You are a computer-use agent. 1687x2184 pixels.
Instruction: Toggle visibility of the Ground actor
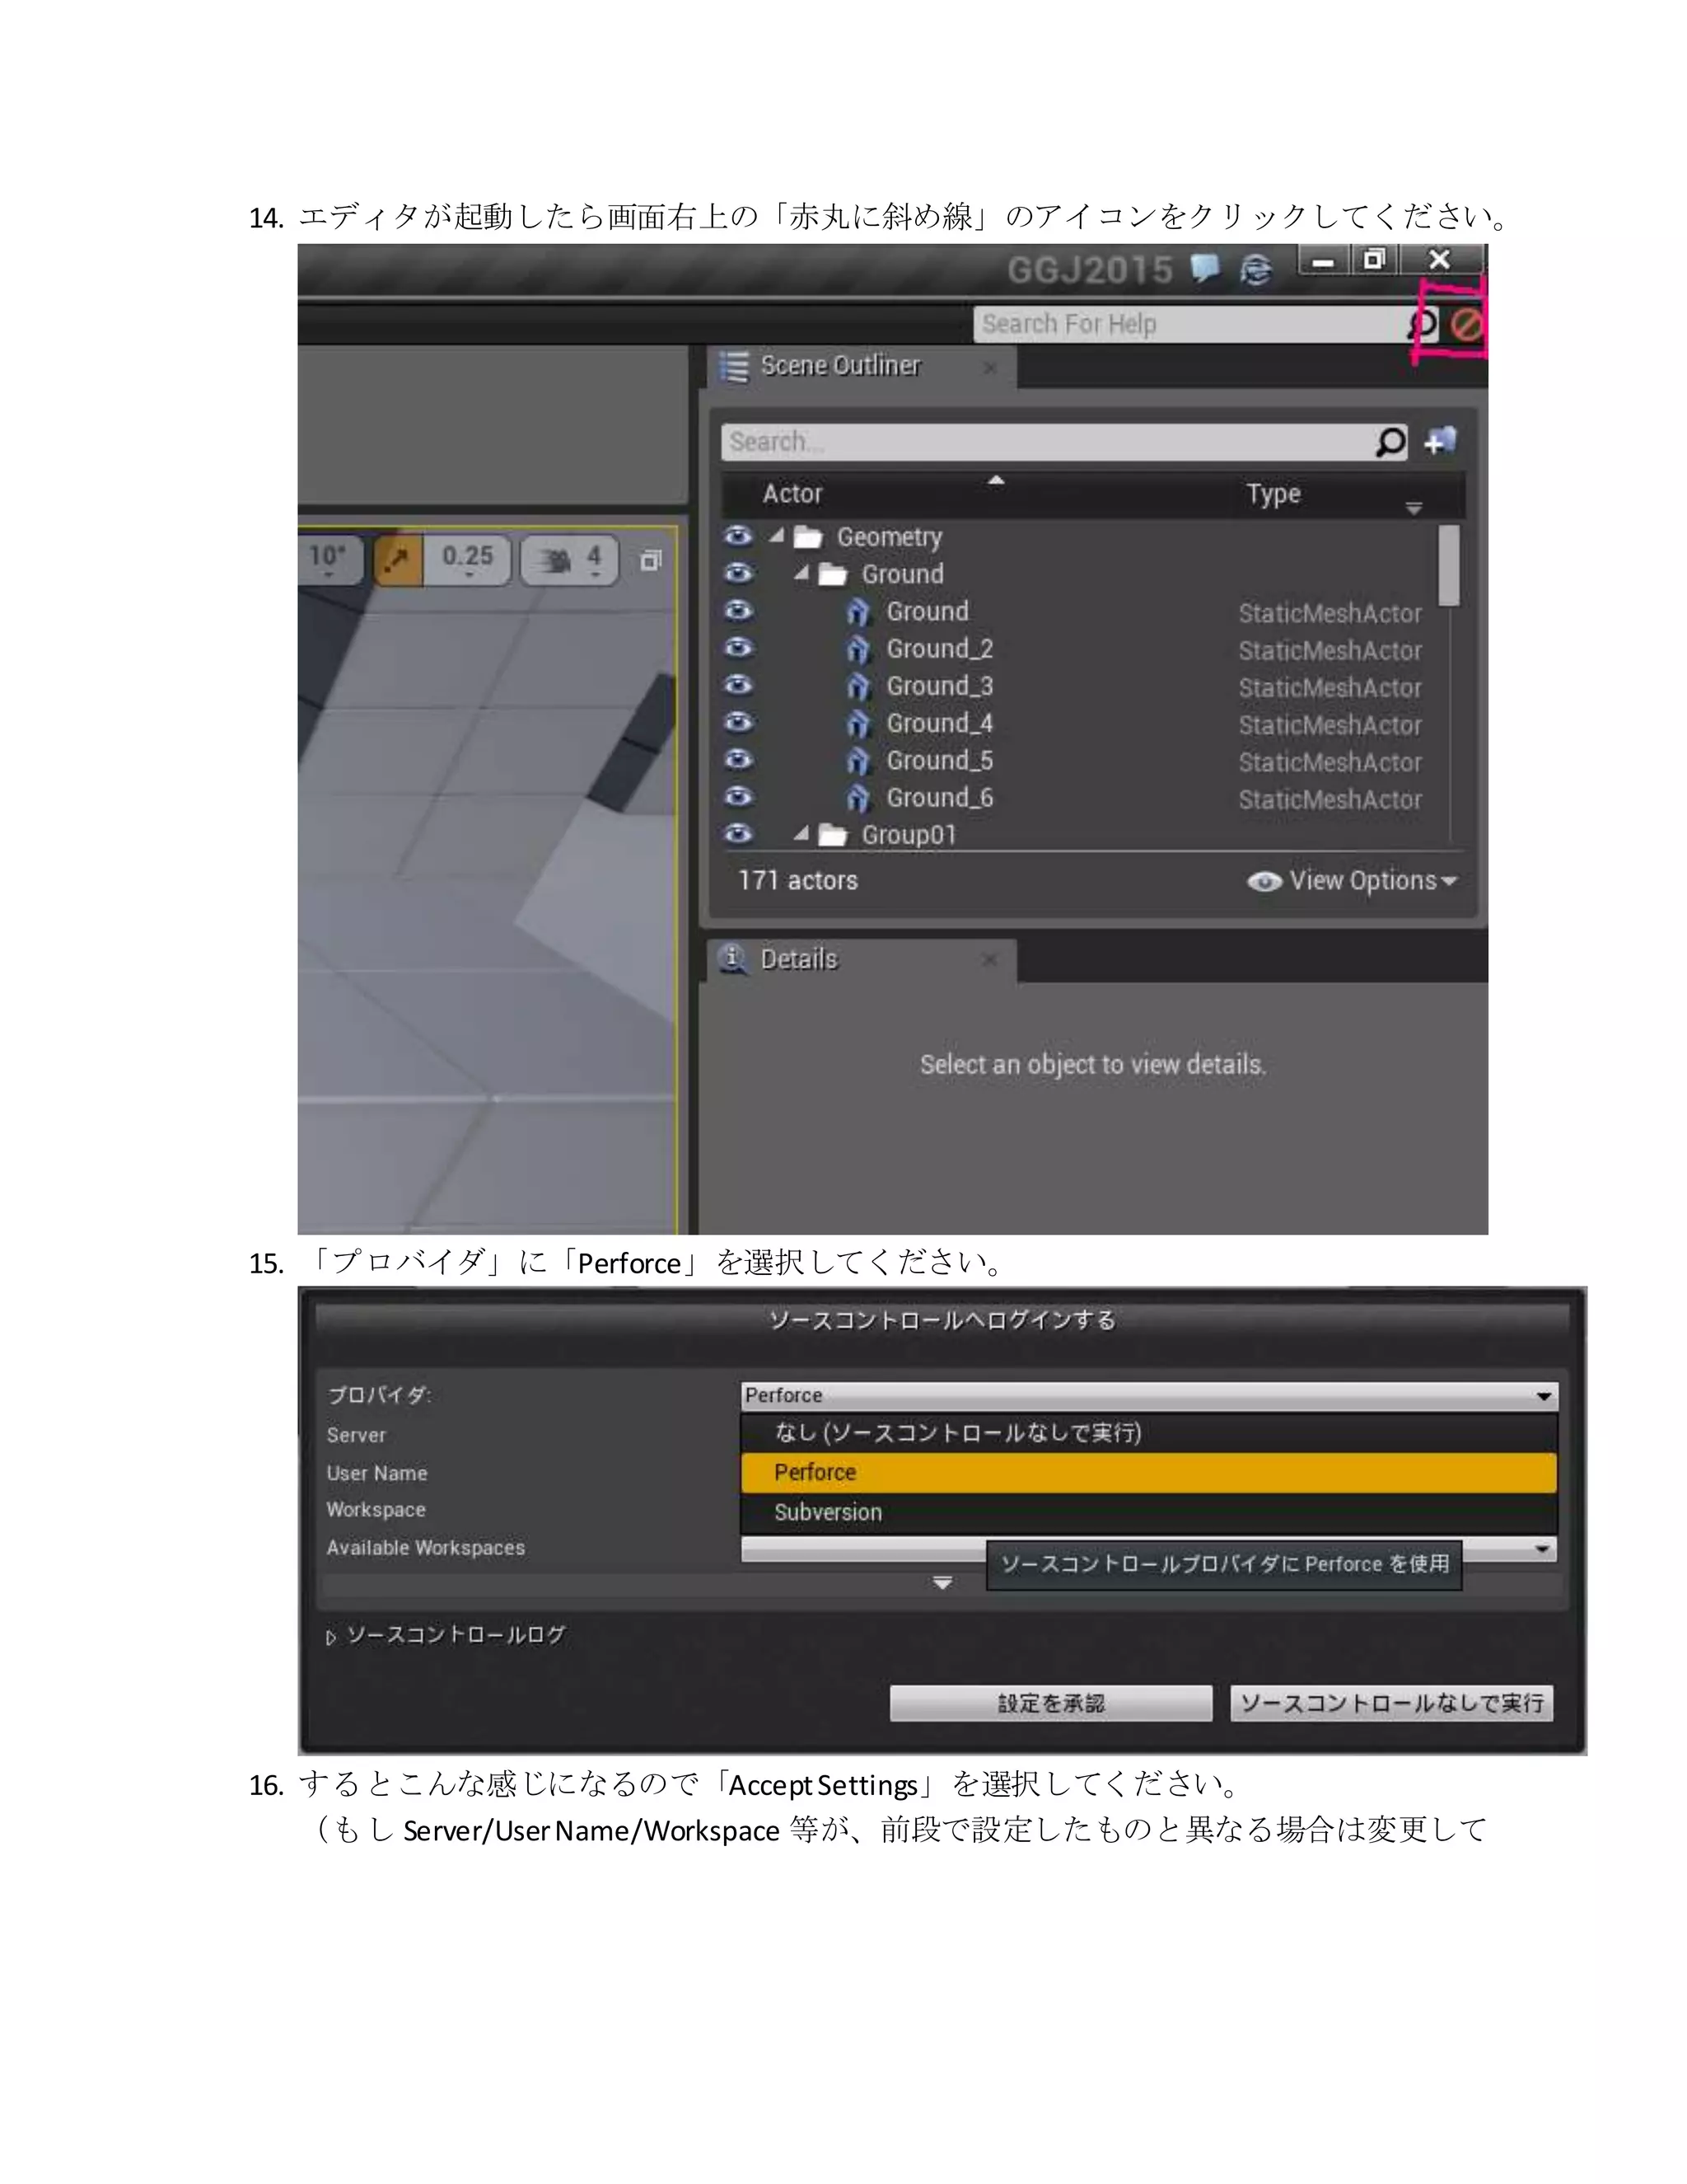click(737, 611)
